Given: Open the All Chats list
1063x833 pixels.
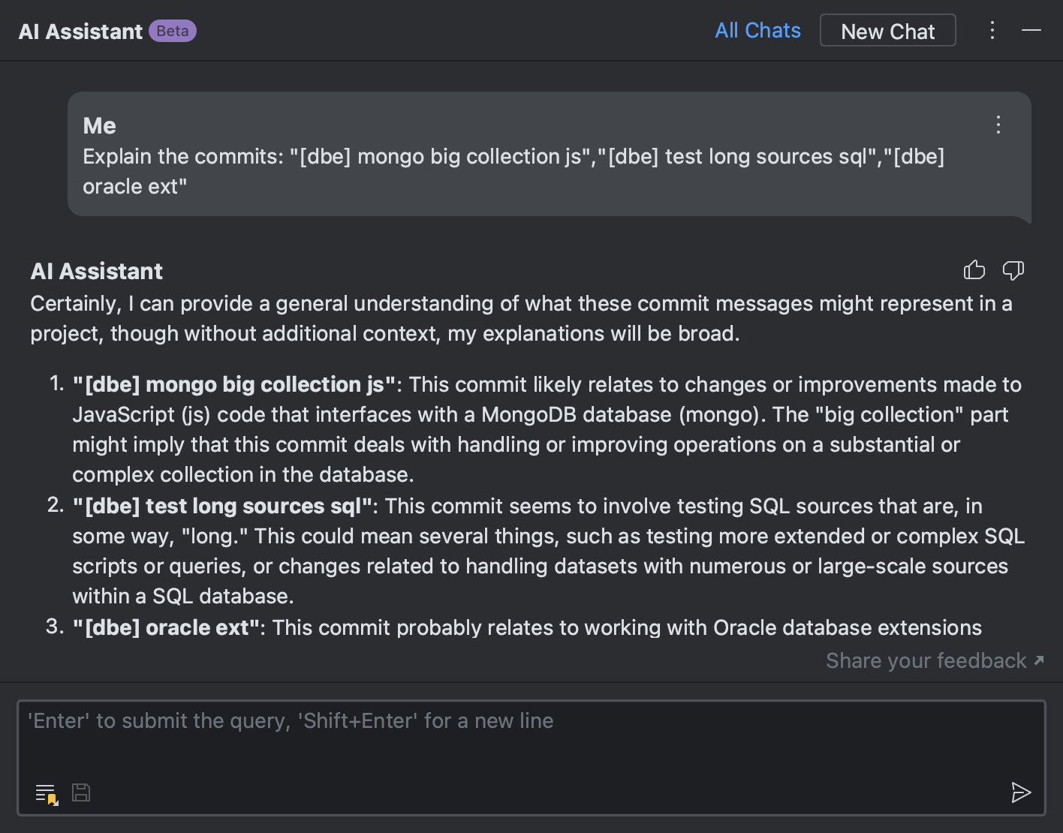Looking at the screenshot, I should point(757,30).
